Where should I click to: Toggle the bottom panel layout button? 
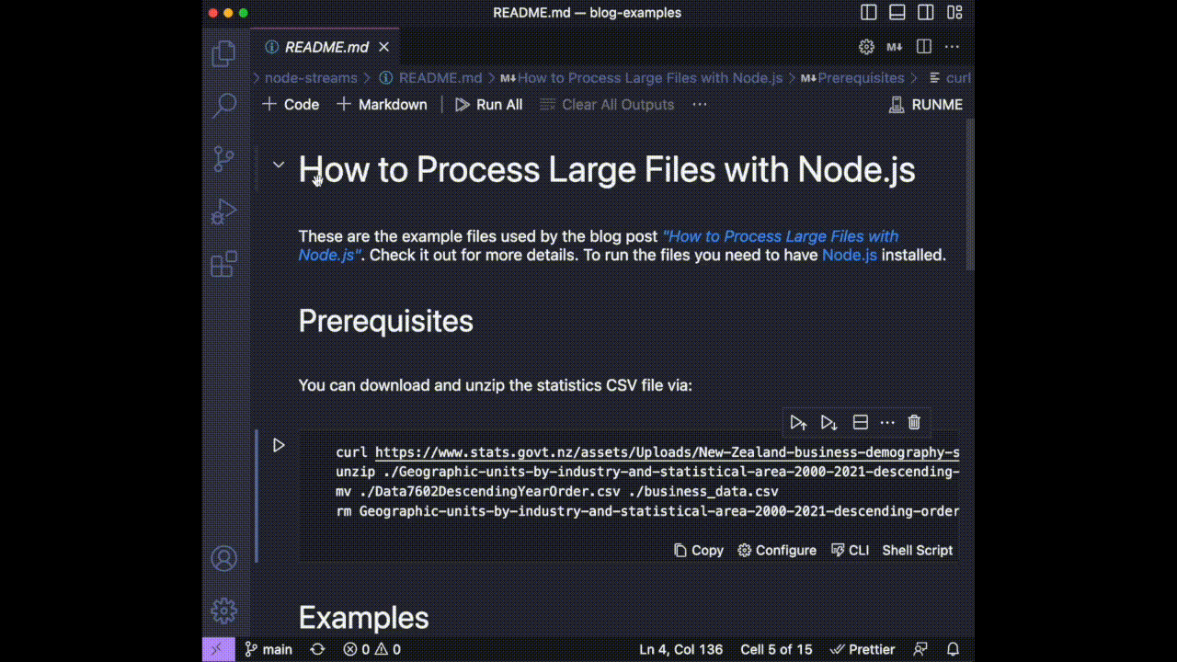click(x=897, y=13)
